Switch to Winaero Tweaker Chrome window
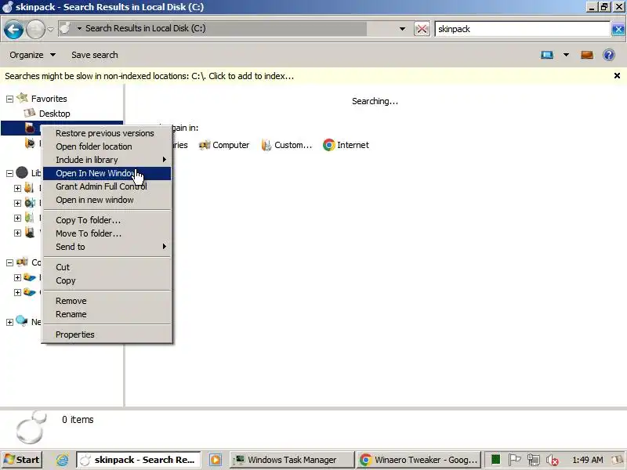Image resolution: width=627 pixels, height=470 pixels. coord(419,460)
